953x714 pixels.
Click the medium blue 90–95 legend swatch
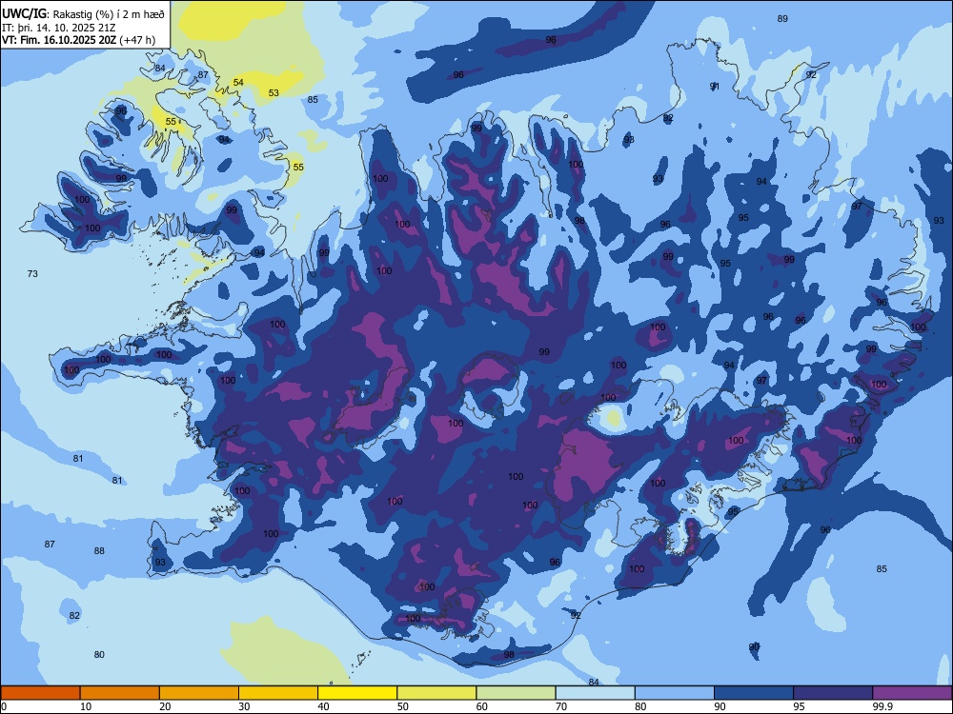(754, 693)
